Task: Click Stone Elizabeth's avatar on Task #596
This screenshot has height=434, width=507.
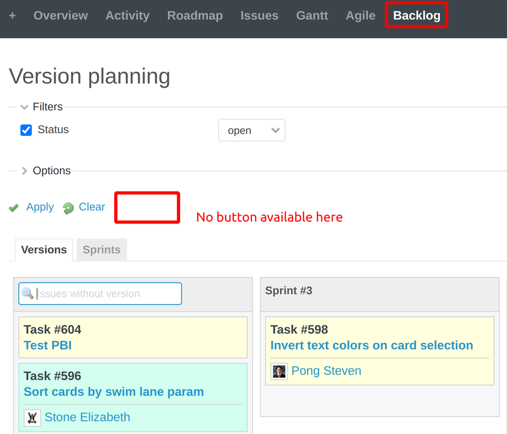Action: click(x=32, y=417)
